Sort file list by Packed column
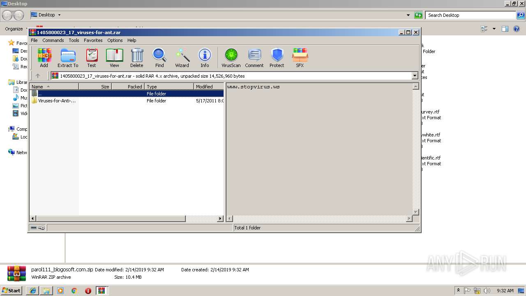 [128, 87]
